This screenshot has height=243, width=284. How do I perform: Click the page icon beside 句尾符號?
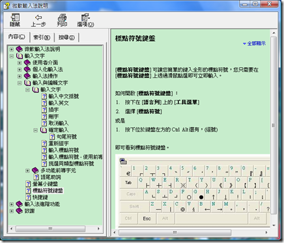pyautogui.click(x=52, y=137)
